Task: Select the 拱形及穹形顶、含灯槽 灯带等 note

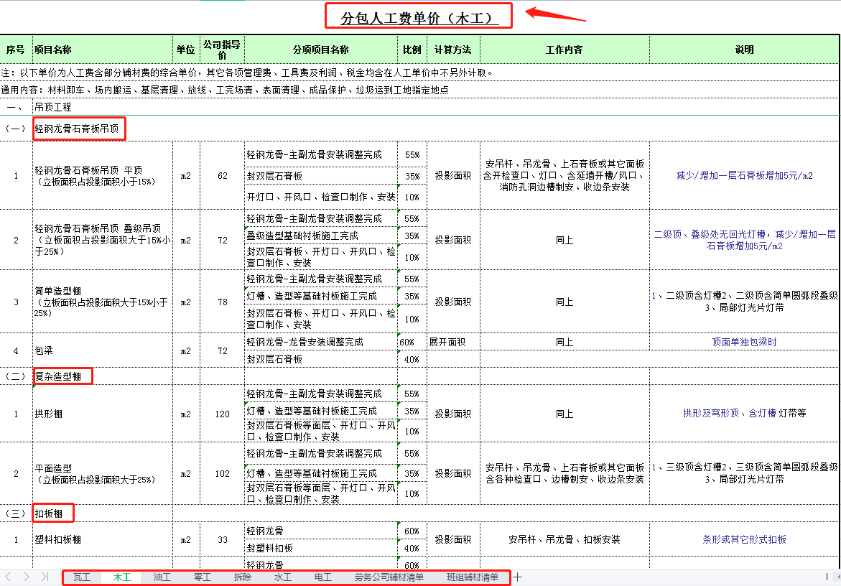Action: 745,414
